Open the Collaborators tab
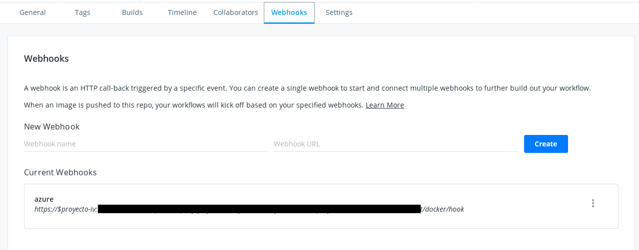 click(x=235, y=12)
